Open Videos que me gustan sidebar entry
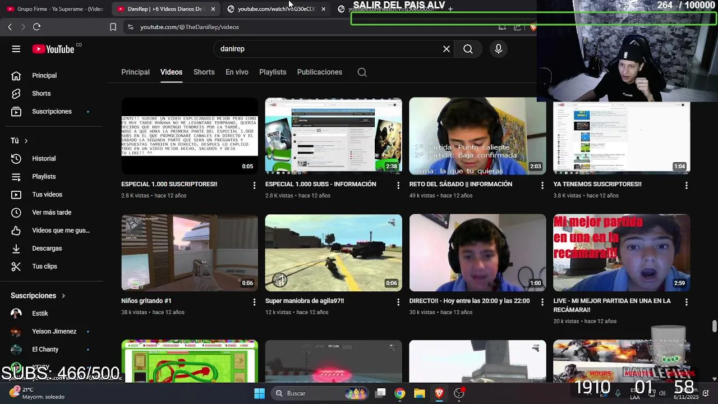Screen dimensions: 718x404 coord(54,230)
